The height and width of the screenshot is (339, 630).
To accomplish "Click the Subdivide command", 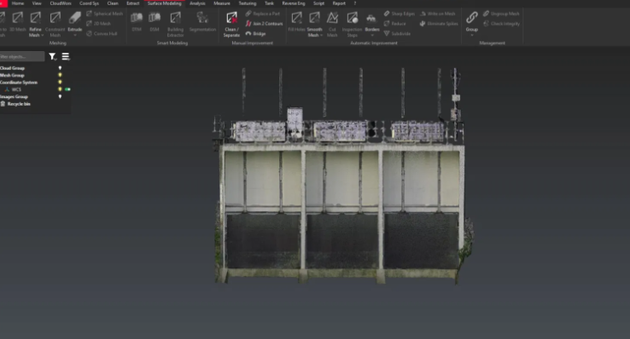I will pyautogui.click(x=397, y=34).
